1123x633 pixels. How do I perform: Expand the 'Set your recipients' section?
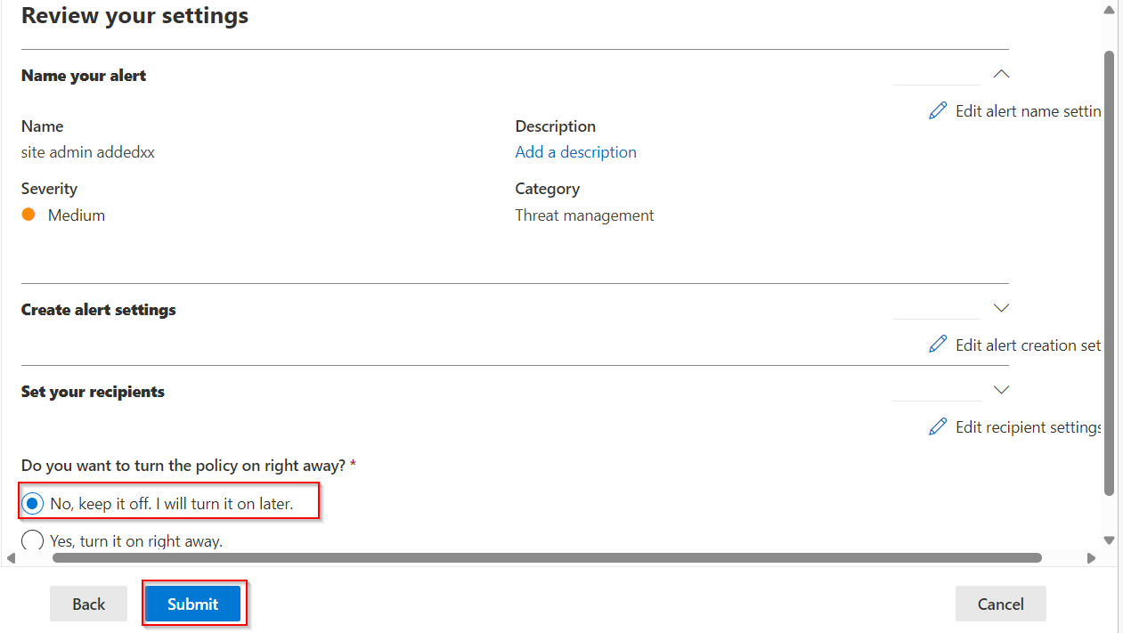click(1001, 390)
